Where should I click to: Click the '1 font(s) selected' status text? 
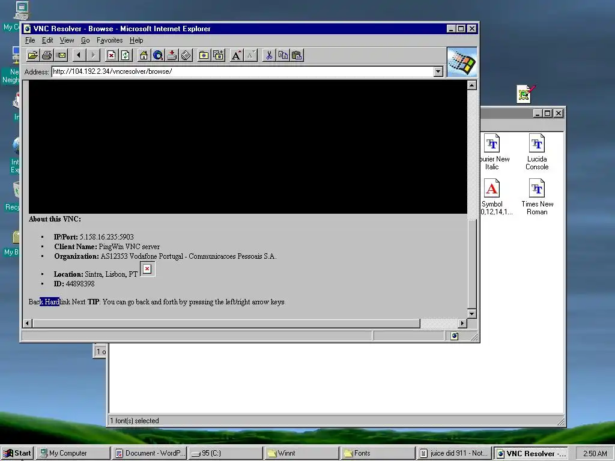coord(135,421)
